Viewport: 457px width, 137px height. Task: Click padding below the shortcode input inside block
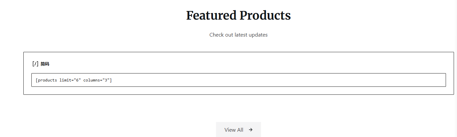239,90
